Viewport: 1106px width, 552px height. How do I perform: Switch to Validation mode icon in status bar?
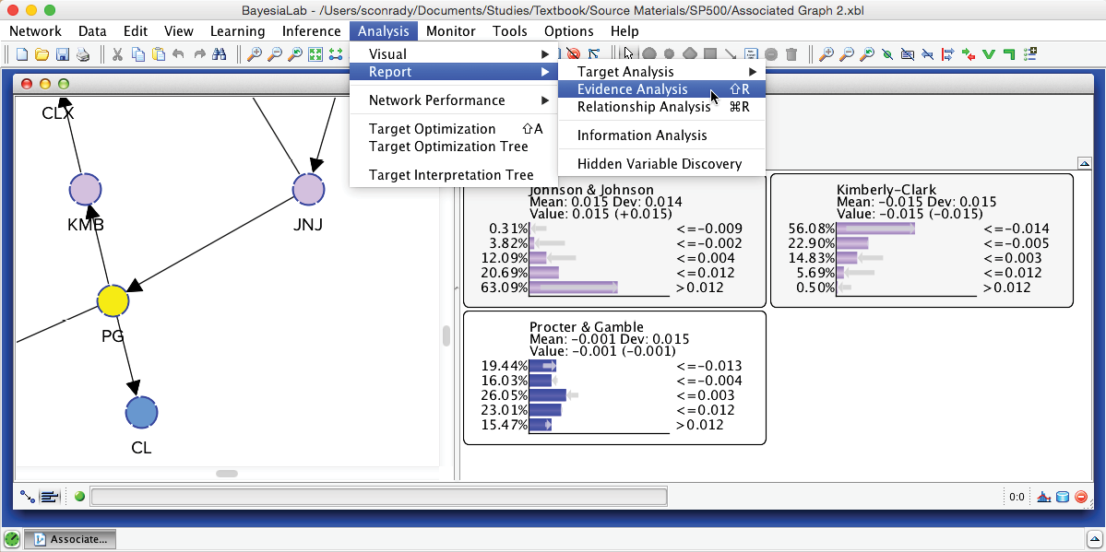[51, 498]
